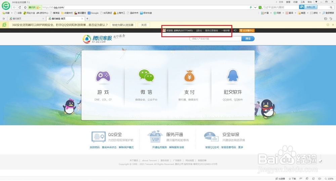This screenshot has width=336, height=181.
Task: Open 服务记录查询 link
Action: (x=211, y=30)
